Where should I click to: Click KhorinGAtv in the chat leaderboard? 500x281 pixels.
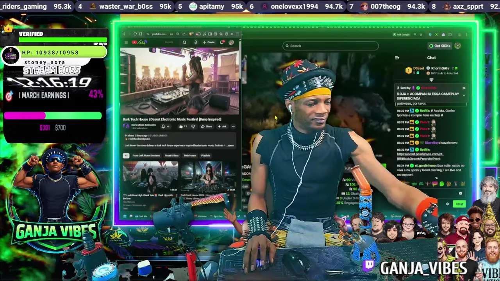click(x=440, y=68)
